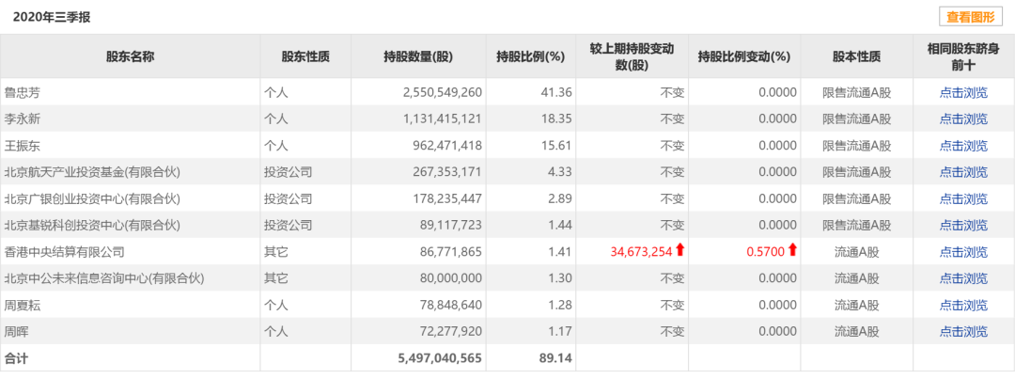
Task: Select the 股本性质 column header
Action: pyautogui.click(x=856, y=56)
